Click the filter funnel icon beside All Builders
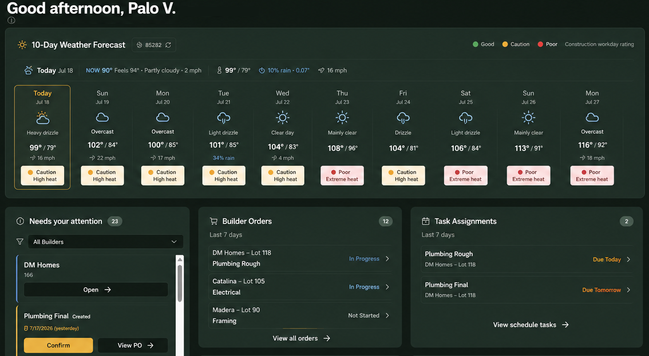 [x=19, y=242]
